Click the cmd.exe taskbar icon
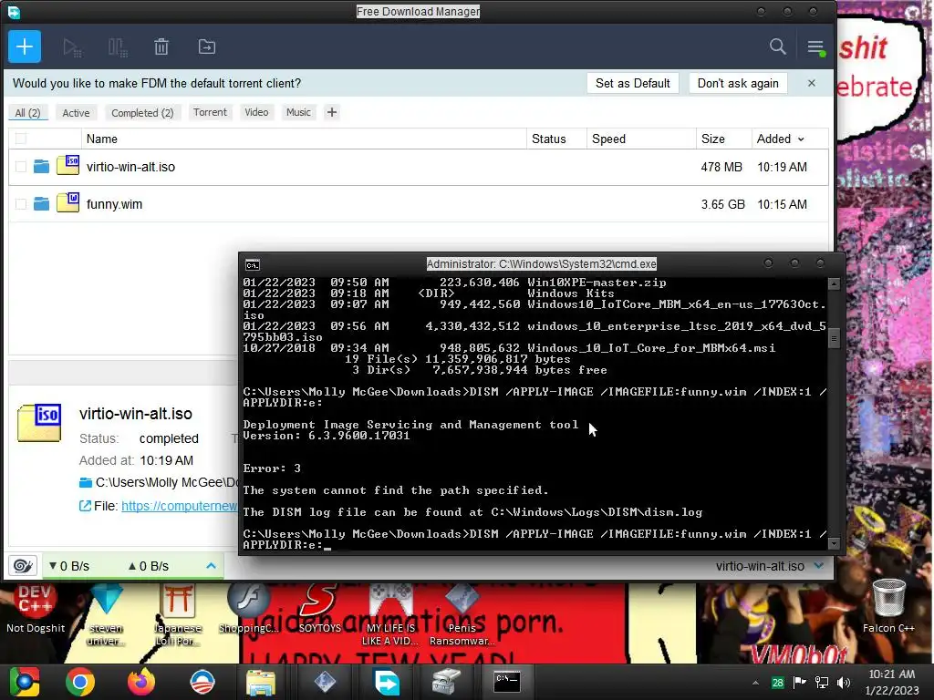 [507, 682]
